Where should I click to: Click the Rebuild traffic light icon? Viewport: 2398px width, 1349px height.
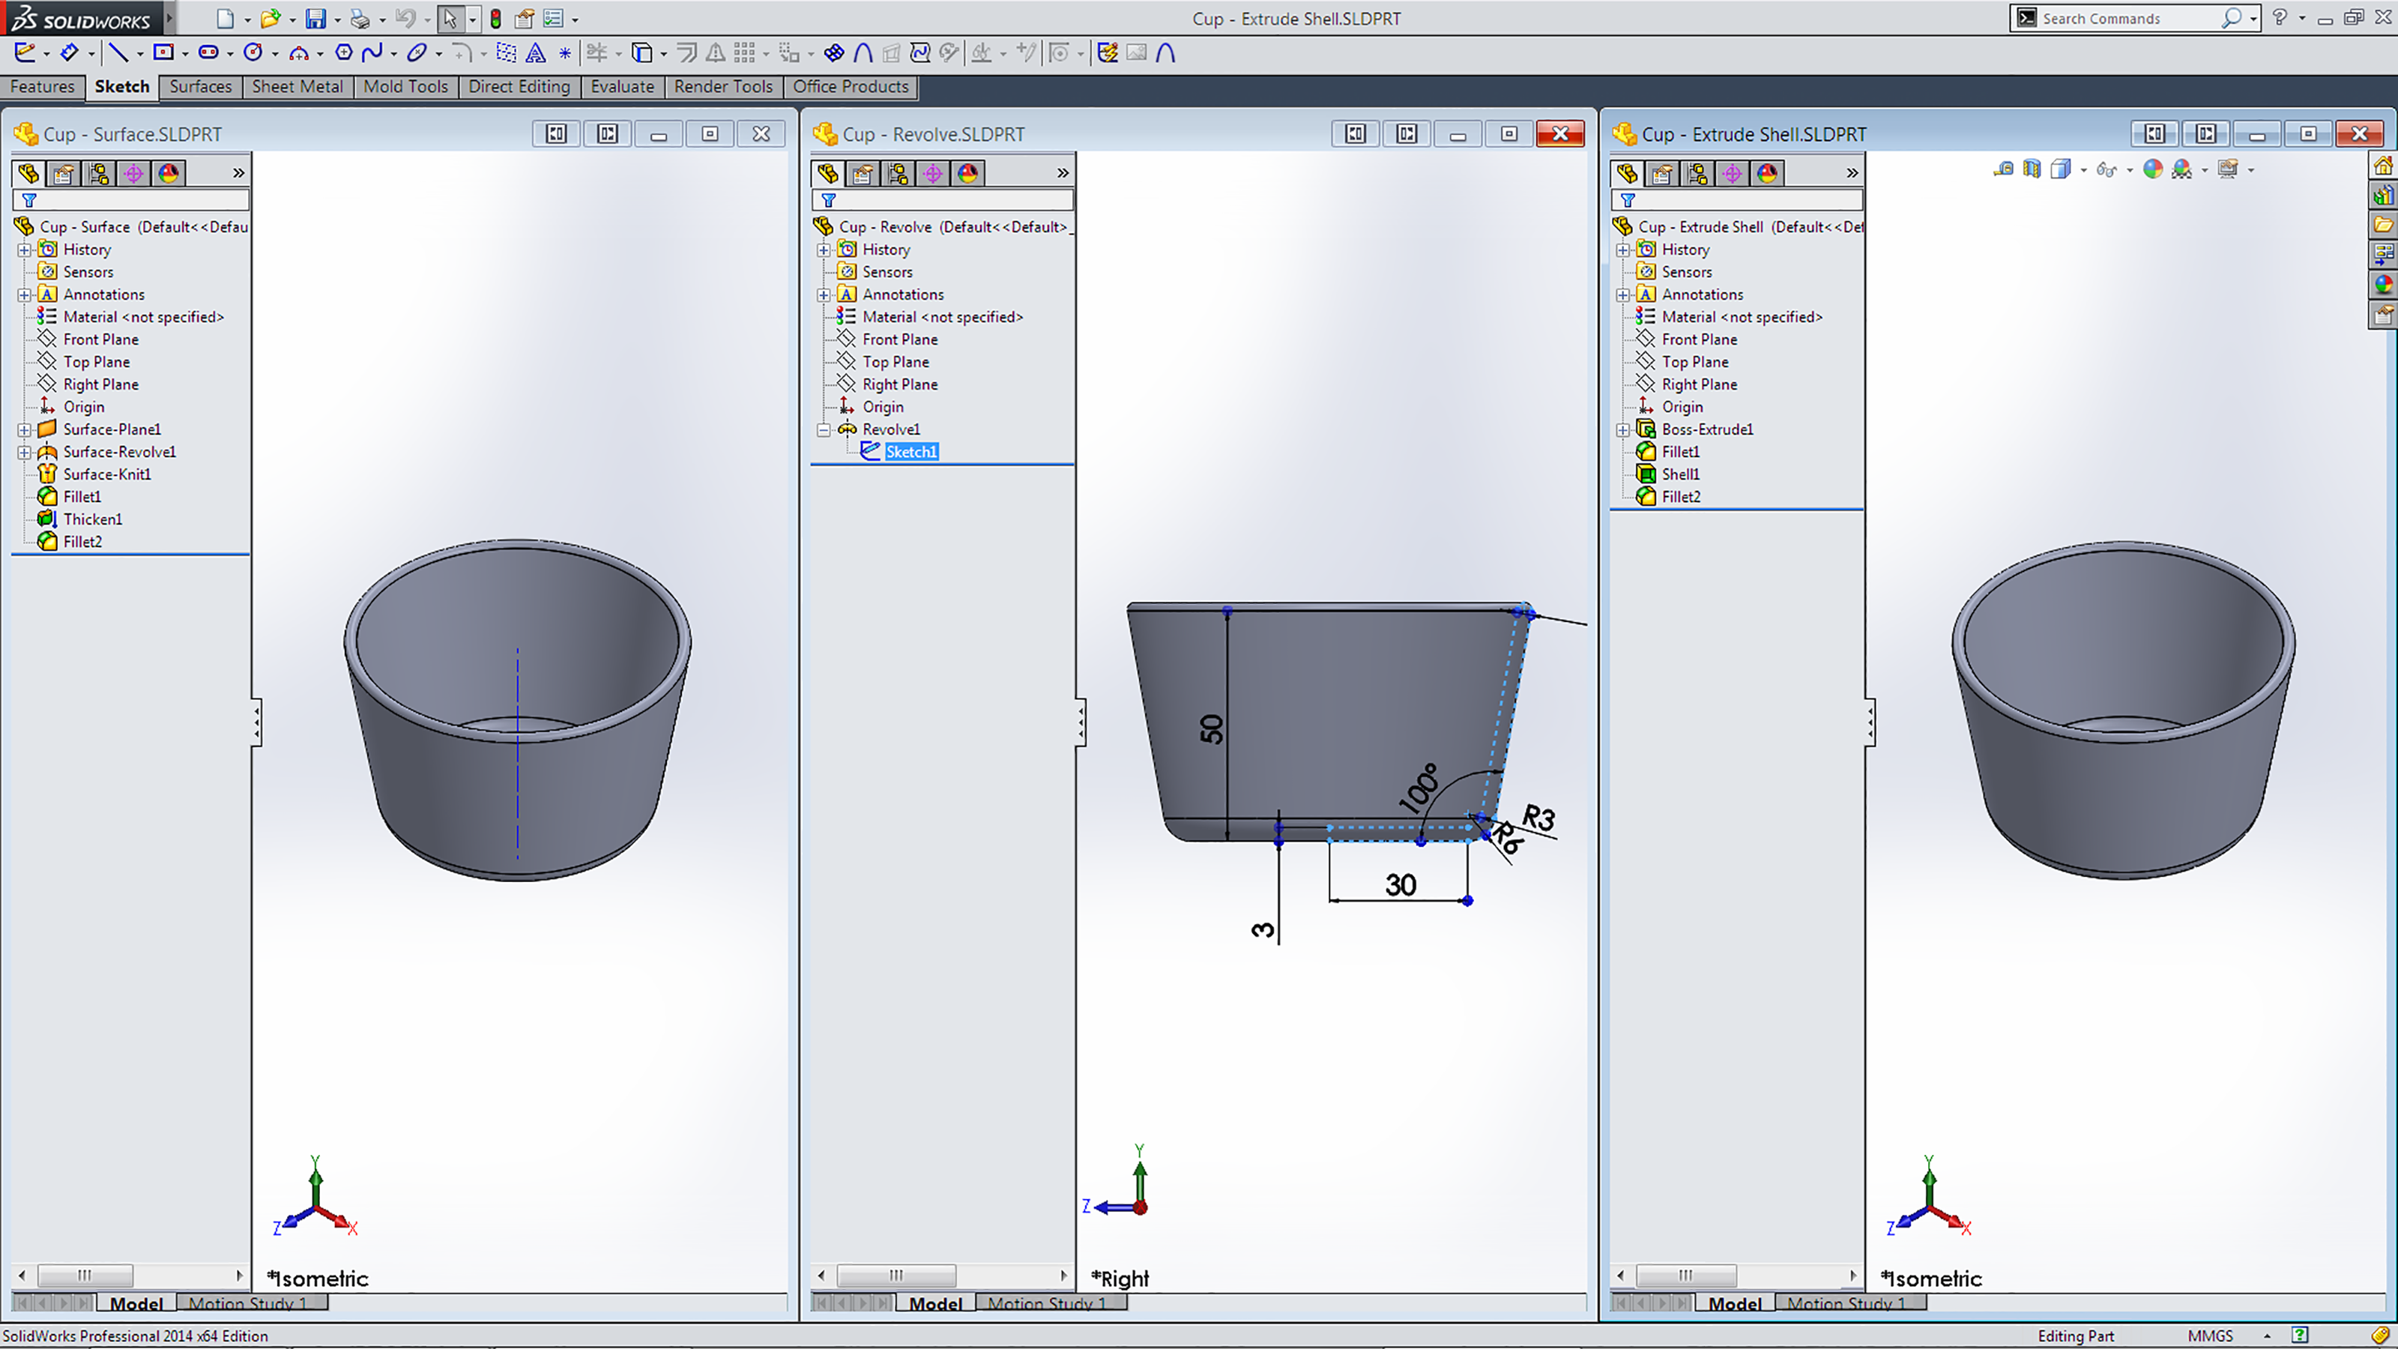(x=496, y=19)
